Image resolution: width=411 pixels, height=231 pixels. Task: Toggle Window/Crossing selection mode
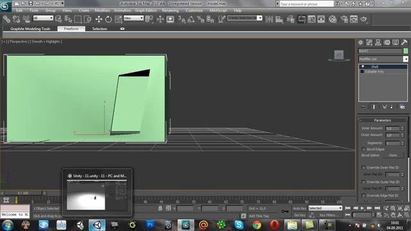87,19
